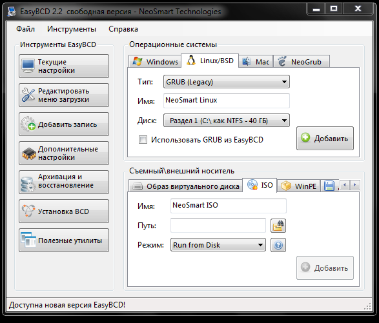This screenshot has width=379, height=323.
Task: Expand the Диск partition dropdown
Action: (227, 120)
